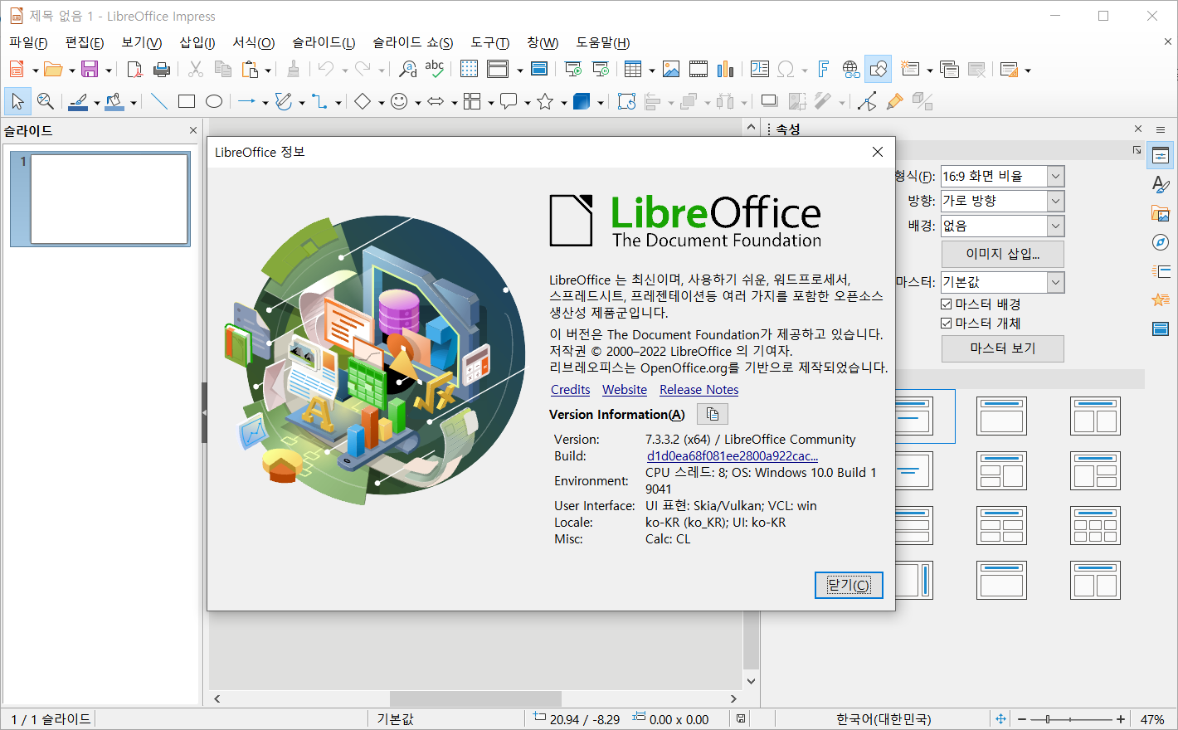This screenshot has width=1178, height=730.
Task: Click duplicate slide icon
Action: tap(950, 70)
